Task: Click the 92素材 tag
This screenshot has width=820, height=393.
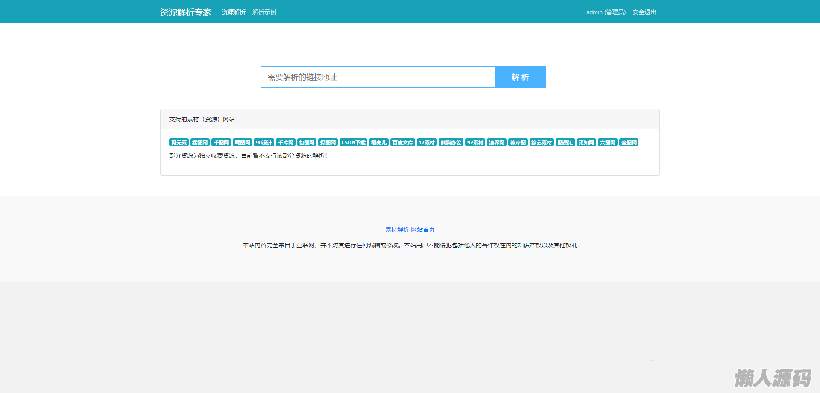Action: pos(475,143)
